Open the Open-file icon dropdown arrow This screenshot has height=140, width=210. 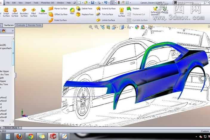click(89, 3)
